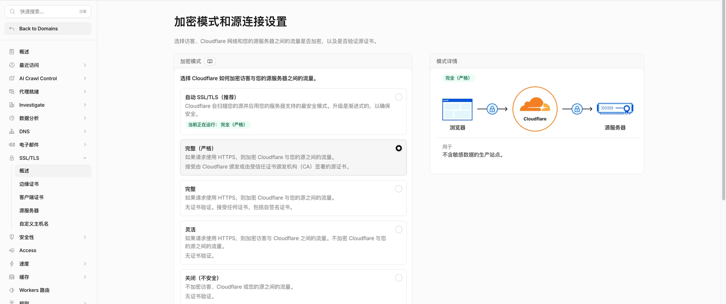The height and width of the screenshot is (304, 726).
Task: Click the orange Cloudflare cloud logo
Action: pyautogui.click(x=535, y=104)
